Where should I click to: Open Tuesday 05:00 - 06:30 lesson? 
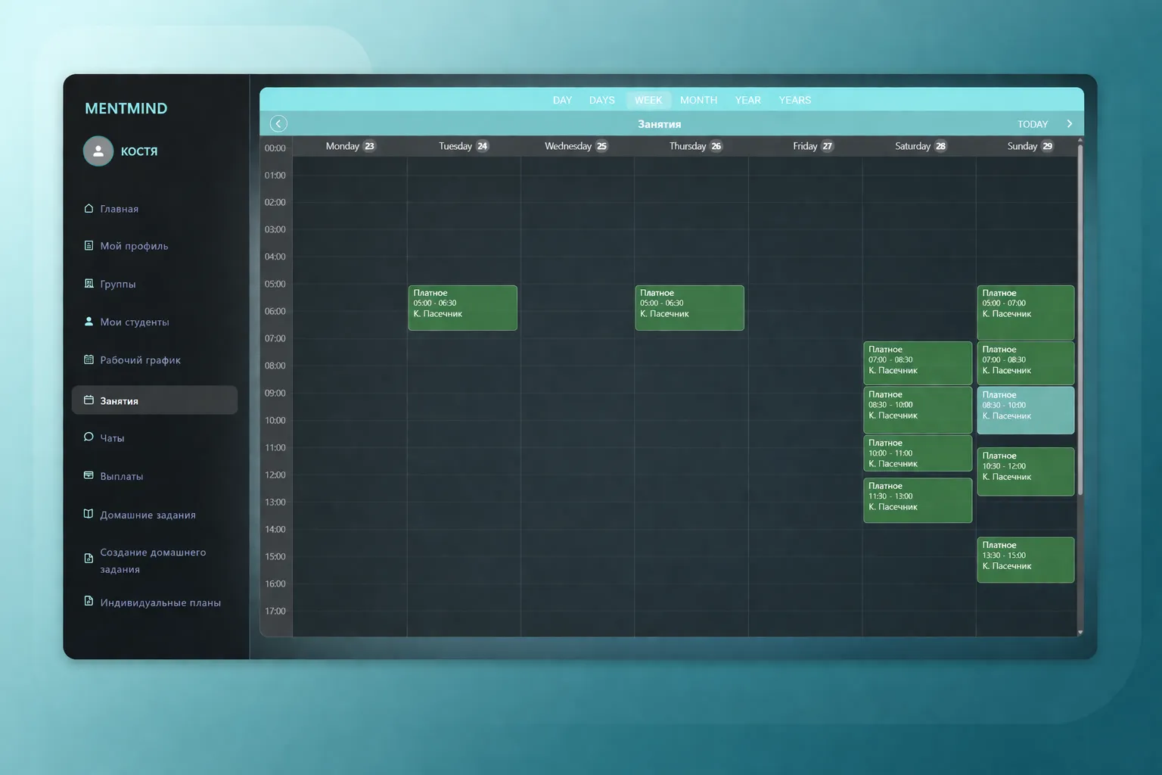pyautogui.click(x=462, y=308)
